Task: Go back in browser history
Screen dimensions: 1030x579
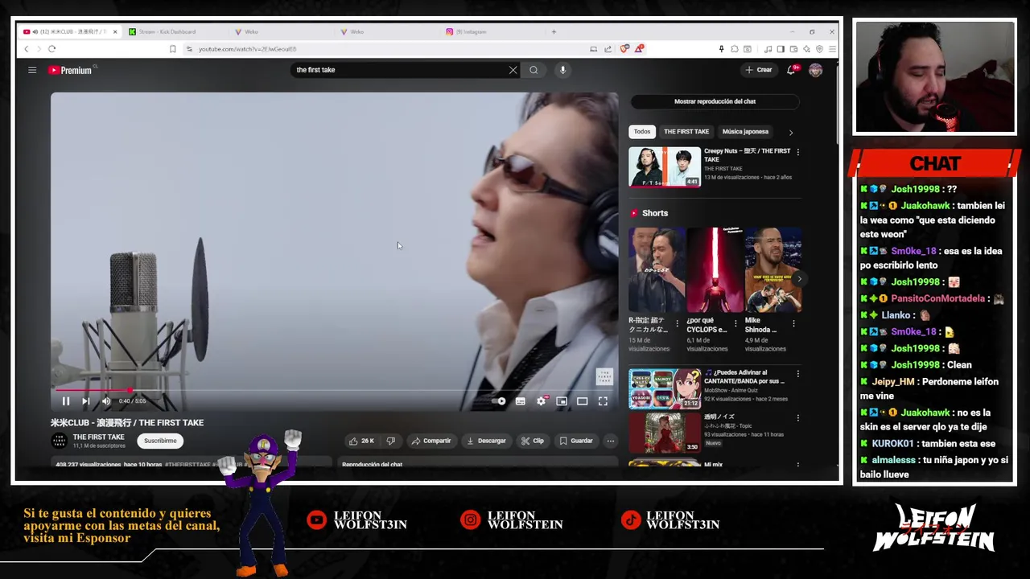Action: tap(26, 49)
